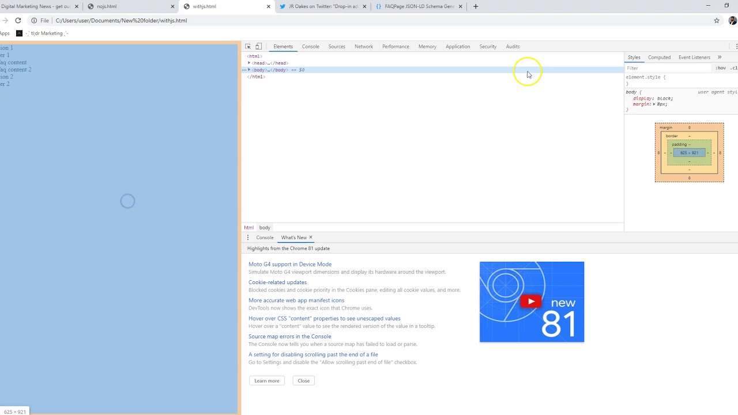Switch to the Elements panel tab
This screenshot has width=738, height=415.
[x=283, y=47]
